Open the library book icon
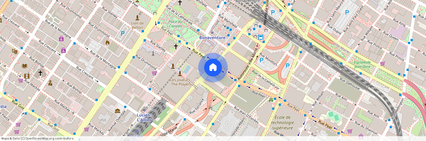Viewport: 426px width, 141px height. 25,66
